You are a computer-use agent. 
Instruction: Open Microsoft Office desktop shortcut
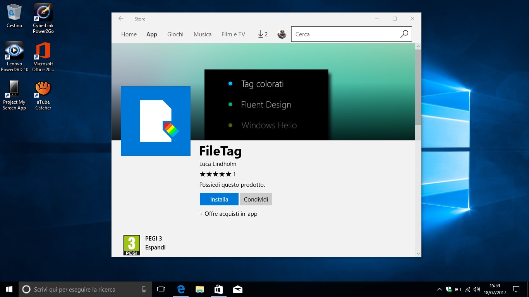pos(43,56)
